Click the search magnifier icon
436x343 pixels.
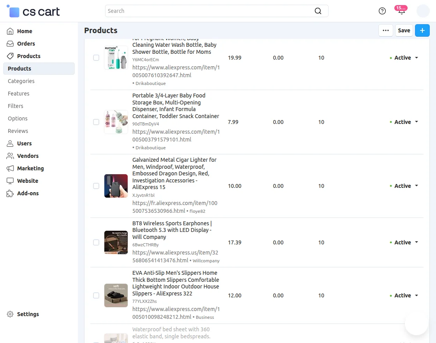point(318,11)
